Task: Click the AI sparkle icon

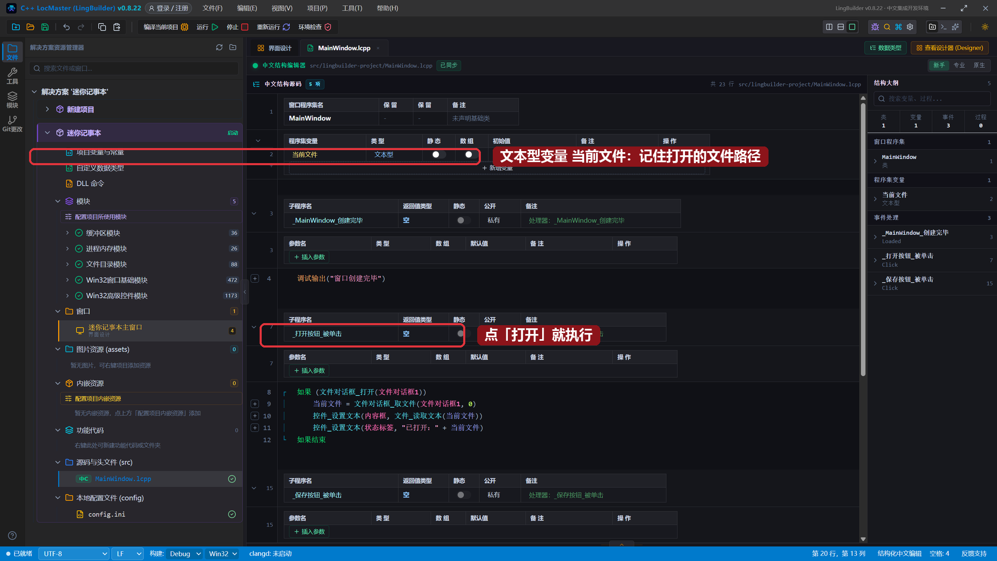Action: (955, 27)
